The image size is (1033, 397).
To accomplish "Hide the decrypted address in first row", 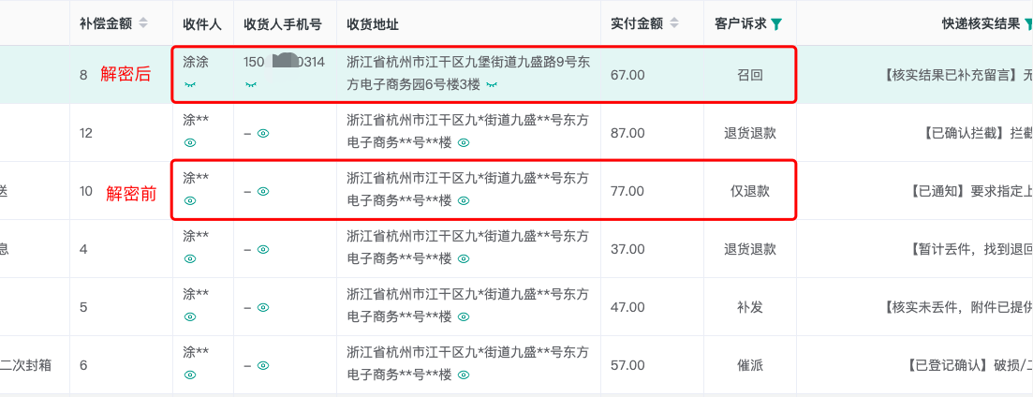I will 492,85.
